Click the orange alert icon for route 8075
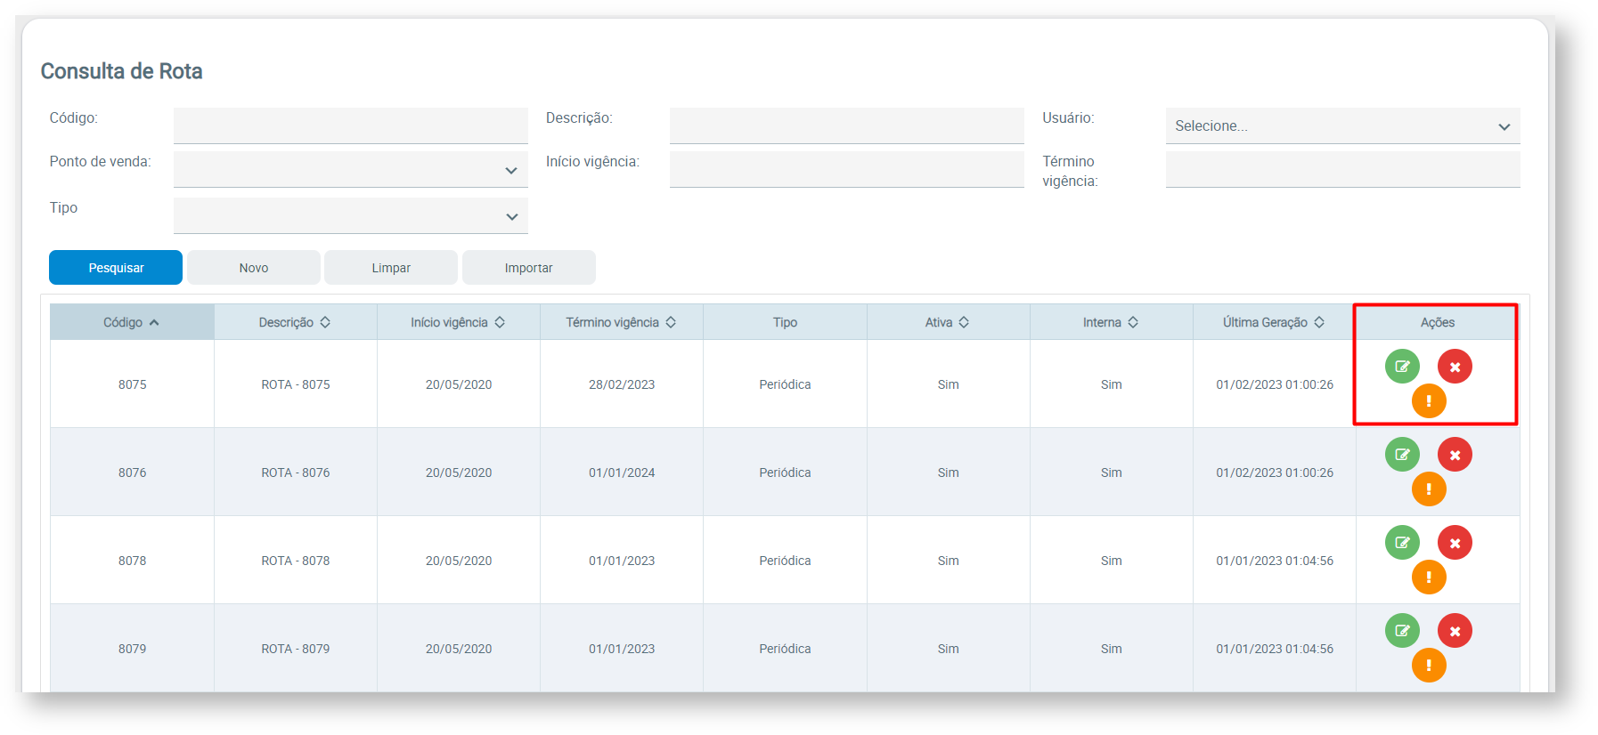Screen dimensions: 1598x735 pyautogui.click(x=1429, y=401)
